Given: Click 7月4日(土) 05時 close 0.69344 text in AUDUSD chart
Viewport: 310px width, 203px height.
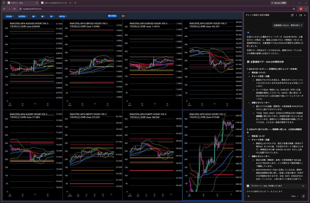Looking at the screenshot, I should point(25,26).
